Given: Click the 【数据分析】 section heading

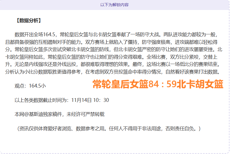Looking at the screenshot, I should point(28,21).
